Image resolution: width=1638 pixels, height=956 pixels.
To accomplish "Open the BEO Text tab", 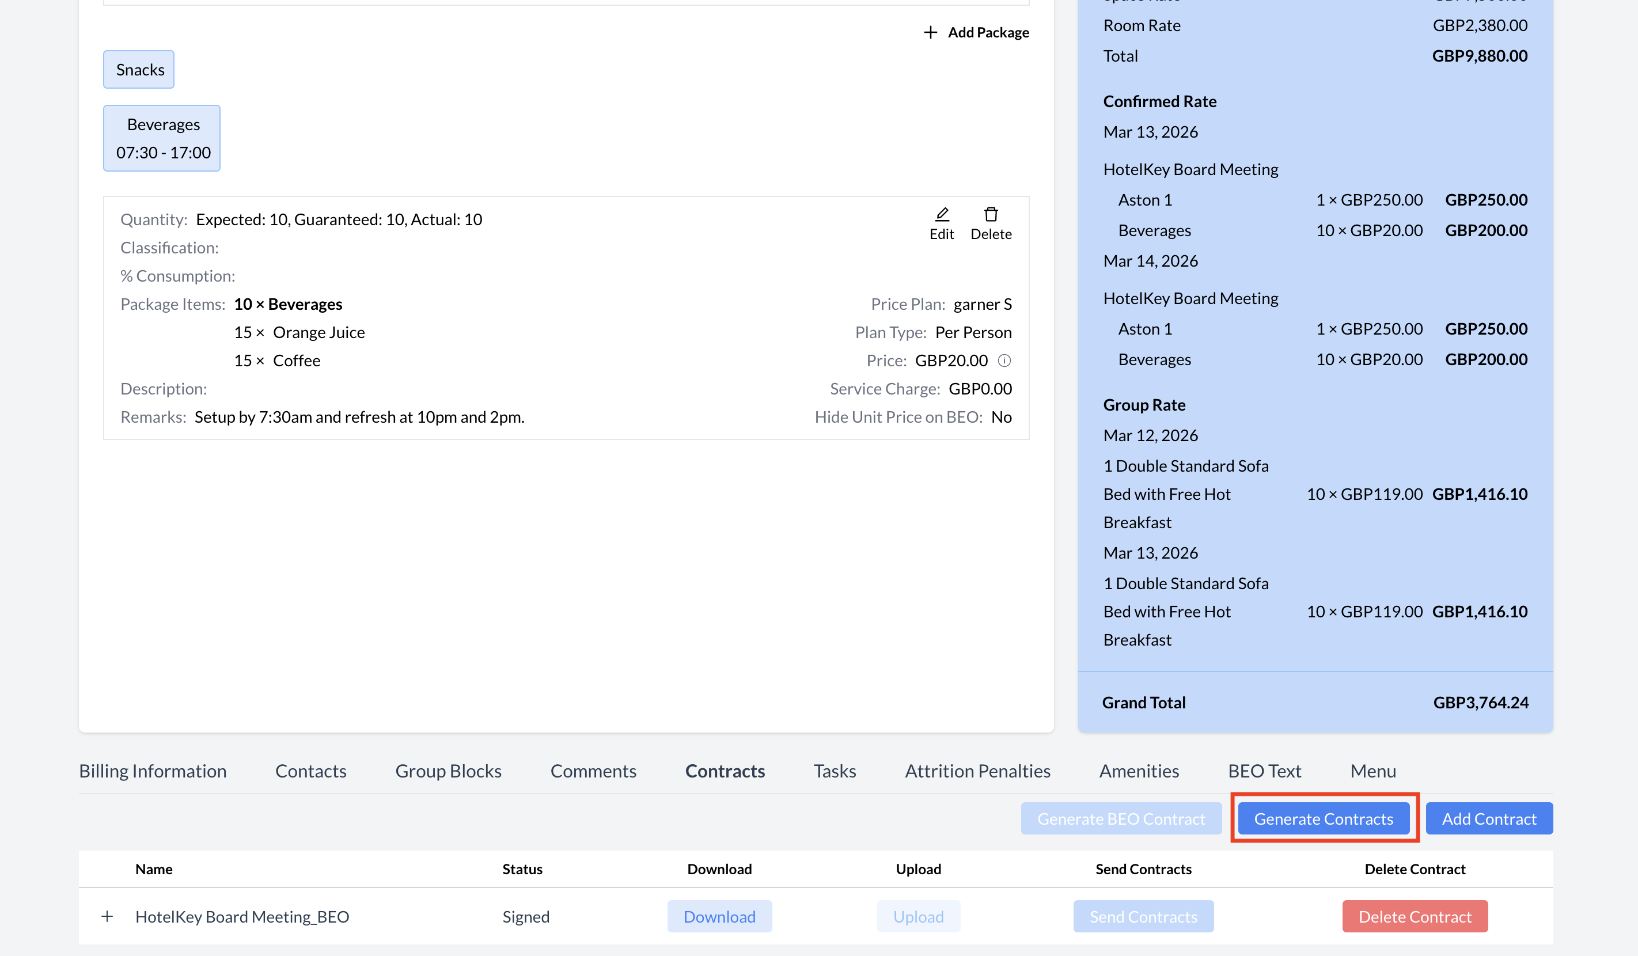I will tap(1264, 771).
